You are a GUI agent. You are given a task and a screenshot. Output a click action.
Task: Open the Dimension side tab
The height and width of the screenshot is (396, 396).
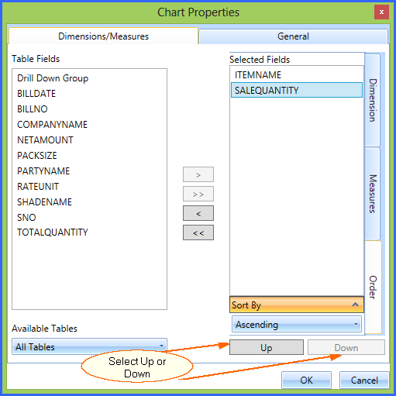(x=373, y=100)
